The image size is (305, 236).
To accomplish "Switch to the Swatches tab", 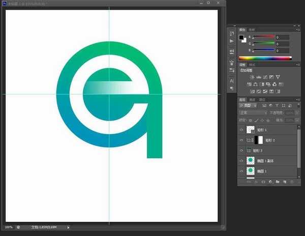I will click(x=252, y=30).
